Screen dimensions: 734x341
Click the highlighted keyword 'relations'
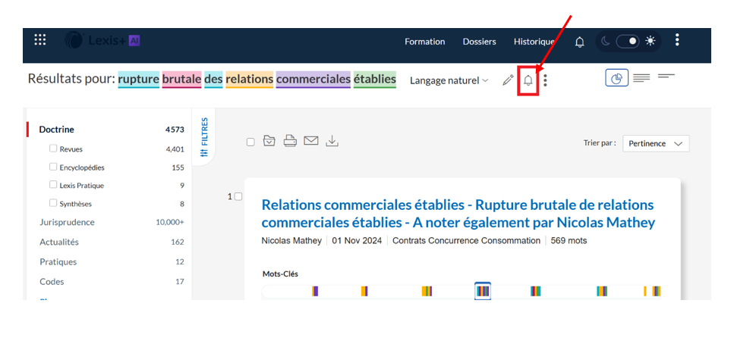(249, 80)
